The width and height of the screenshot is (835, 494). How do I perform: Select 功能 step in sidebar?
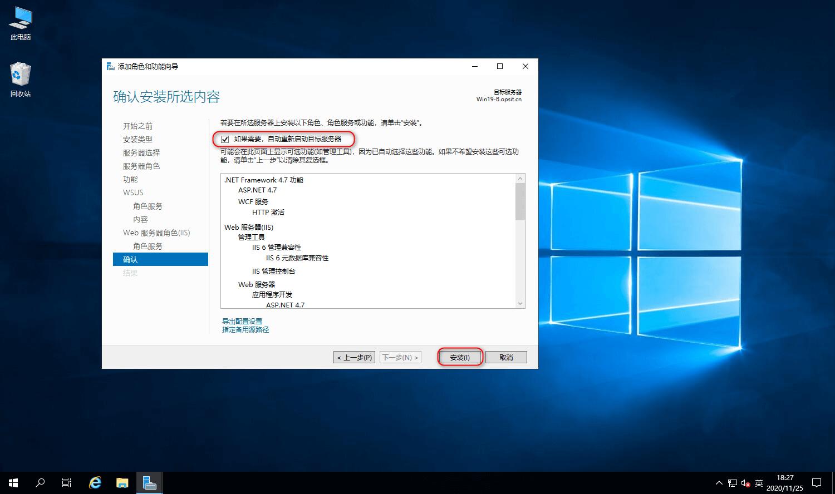130,180
